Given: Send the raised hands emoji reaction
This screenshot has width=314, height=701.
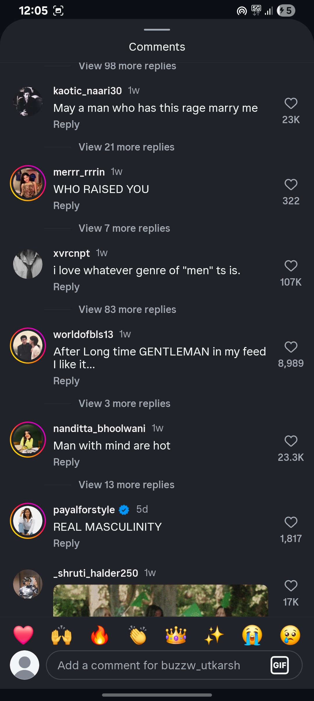Looking at the screenshot, I should click(x=61, y=635).
